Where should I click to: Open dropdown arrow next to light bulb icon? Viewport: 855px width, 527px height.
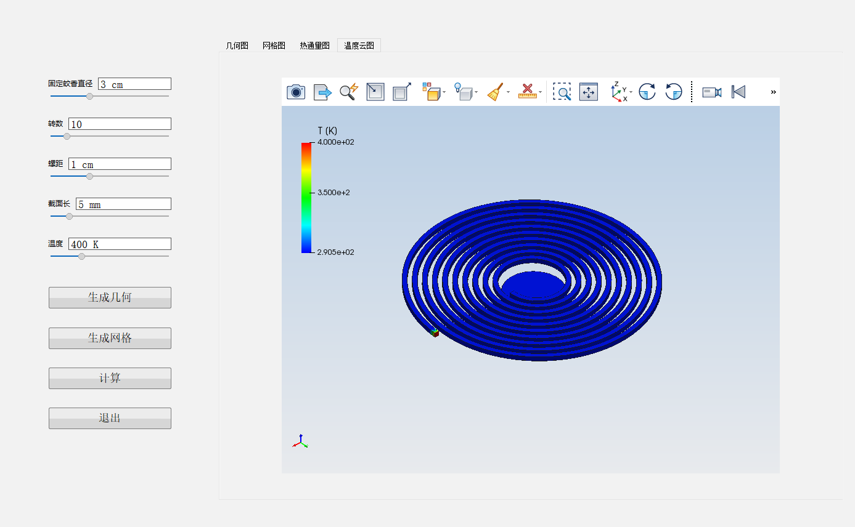pos(476,92)
